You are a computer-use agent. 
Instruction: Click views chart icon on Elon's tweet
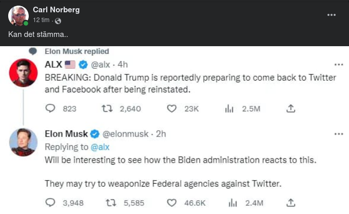click(x=230, y=202)
